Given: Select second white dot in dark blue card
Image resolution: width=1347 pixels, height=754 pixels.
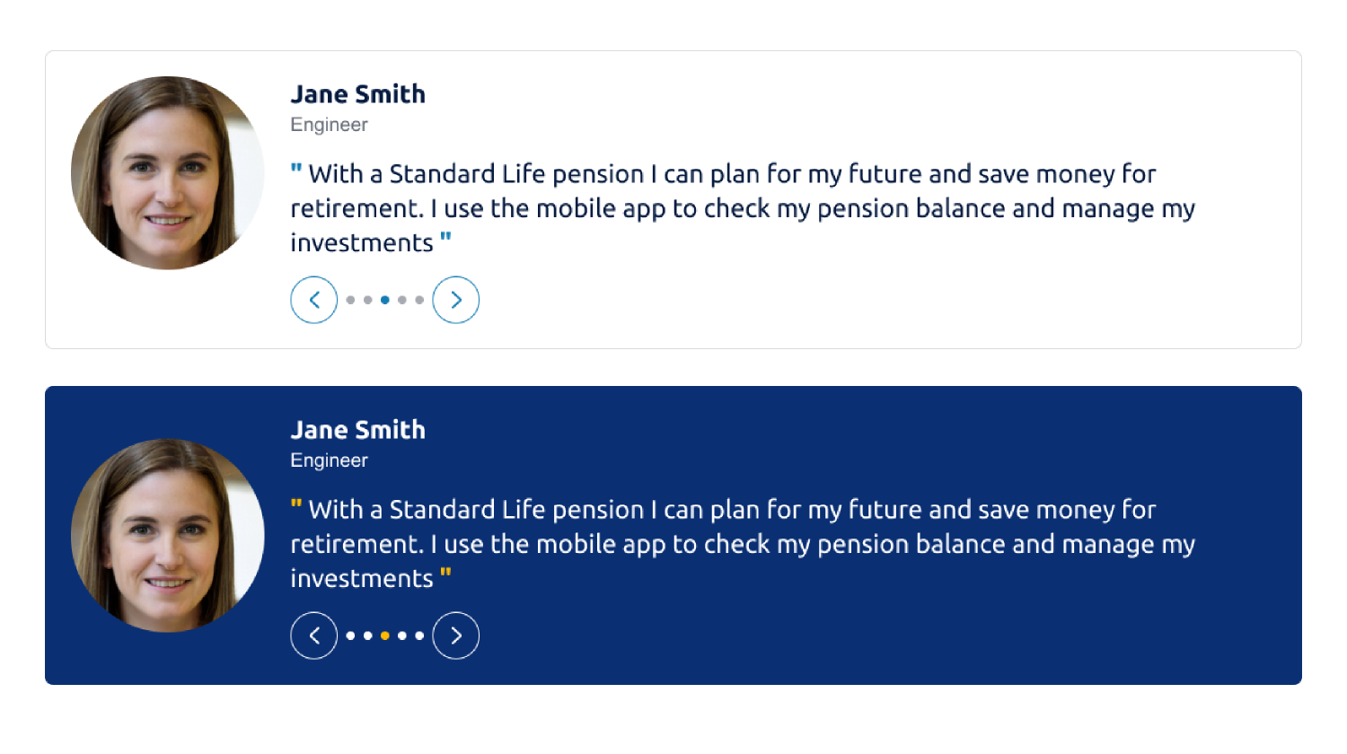Looking at the screenshot, I should [368, 636].
